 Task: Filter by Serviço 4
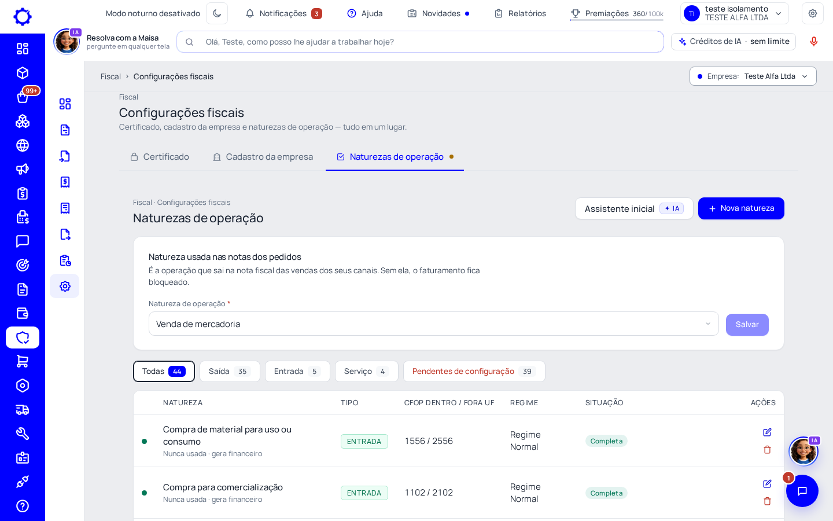coord(366,372)
